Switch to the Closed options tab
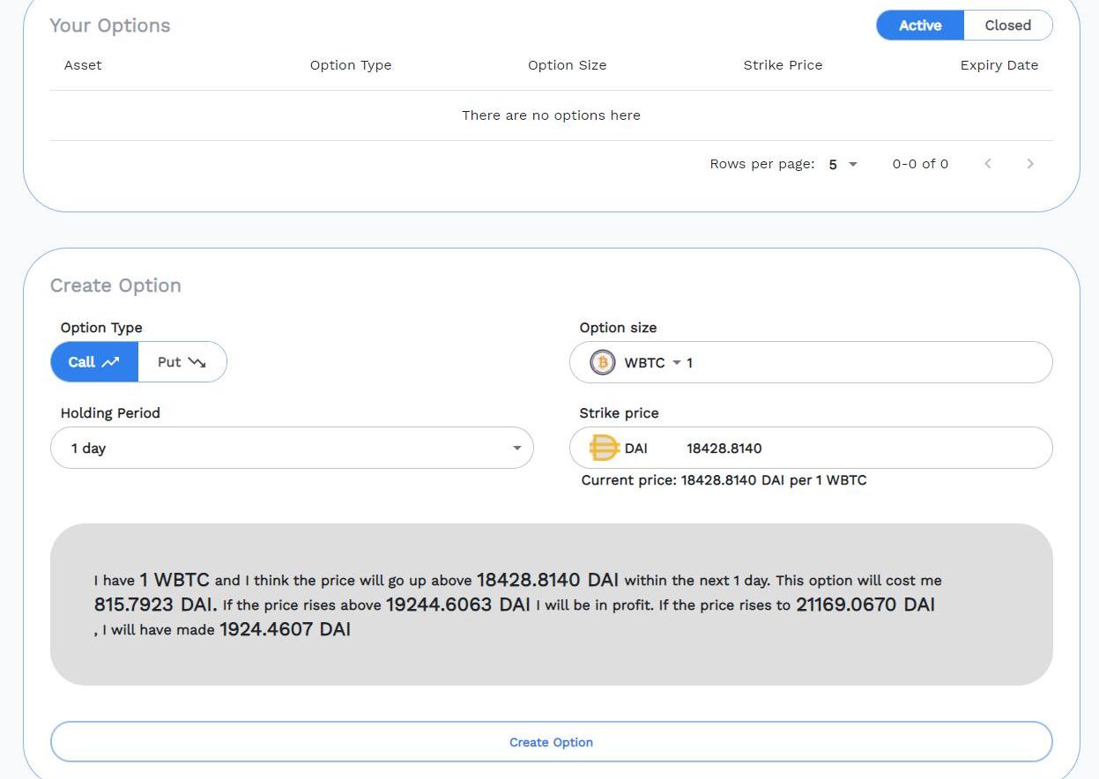Screen dimensions: 1099x779 click(1007, 26)
